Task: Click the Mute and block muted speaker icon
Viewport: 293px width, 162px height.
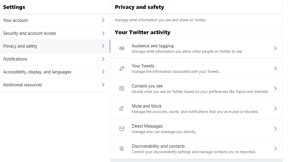Action: coord(122,108)
